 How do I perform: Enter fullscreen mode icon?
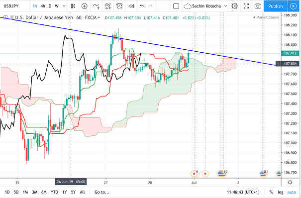(246, 6)
